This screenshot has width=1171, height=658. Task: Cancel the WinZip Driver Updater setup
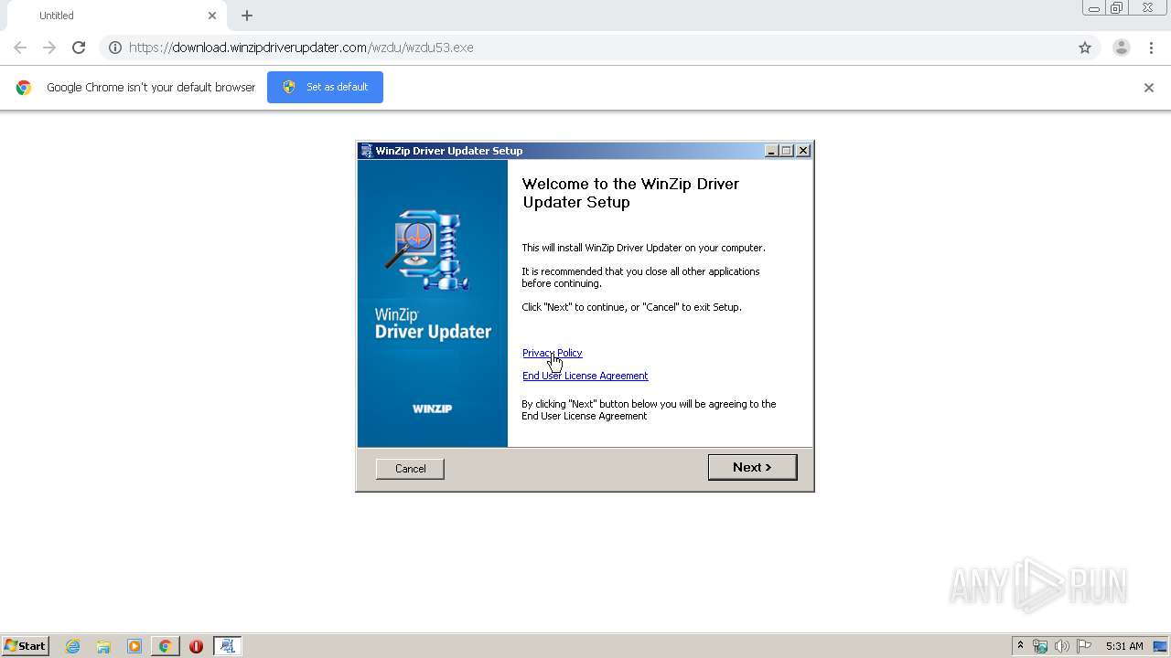pyautogui.click(x=410, y=469)
